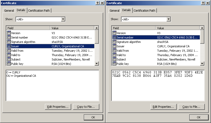211x123 pixels.
Task: Click field list scroll up arrow, right dialog
Action: 202,28
